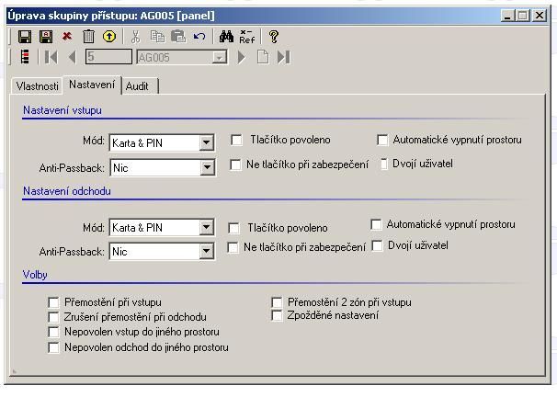Click the undo arrow icon
Screen dimensions: 557x397
pos(199,37)
